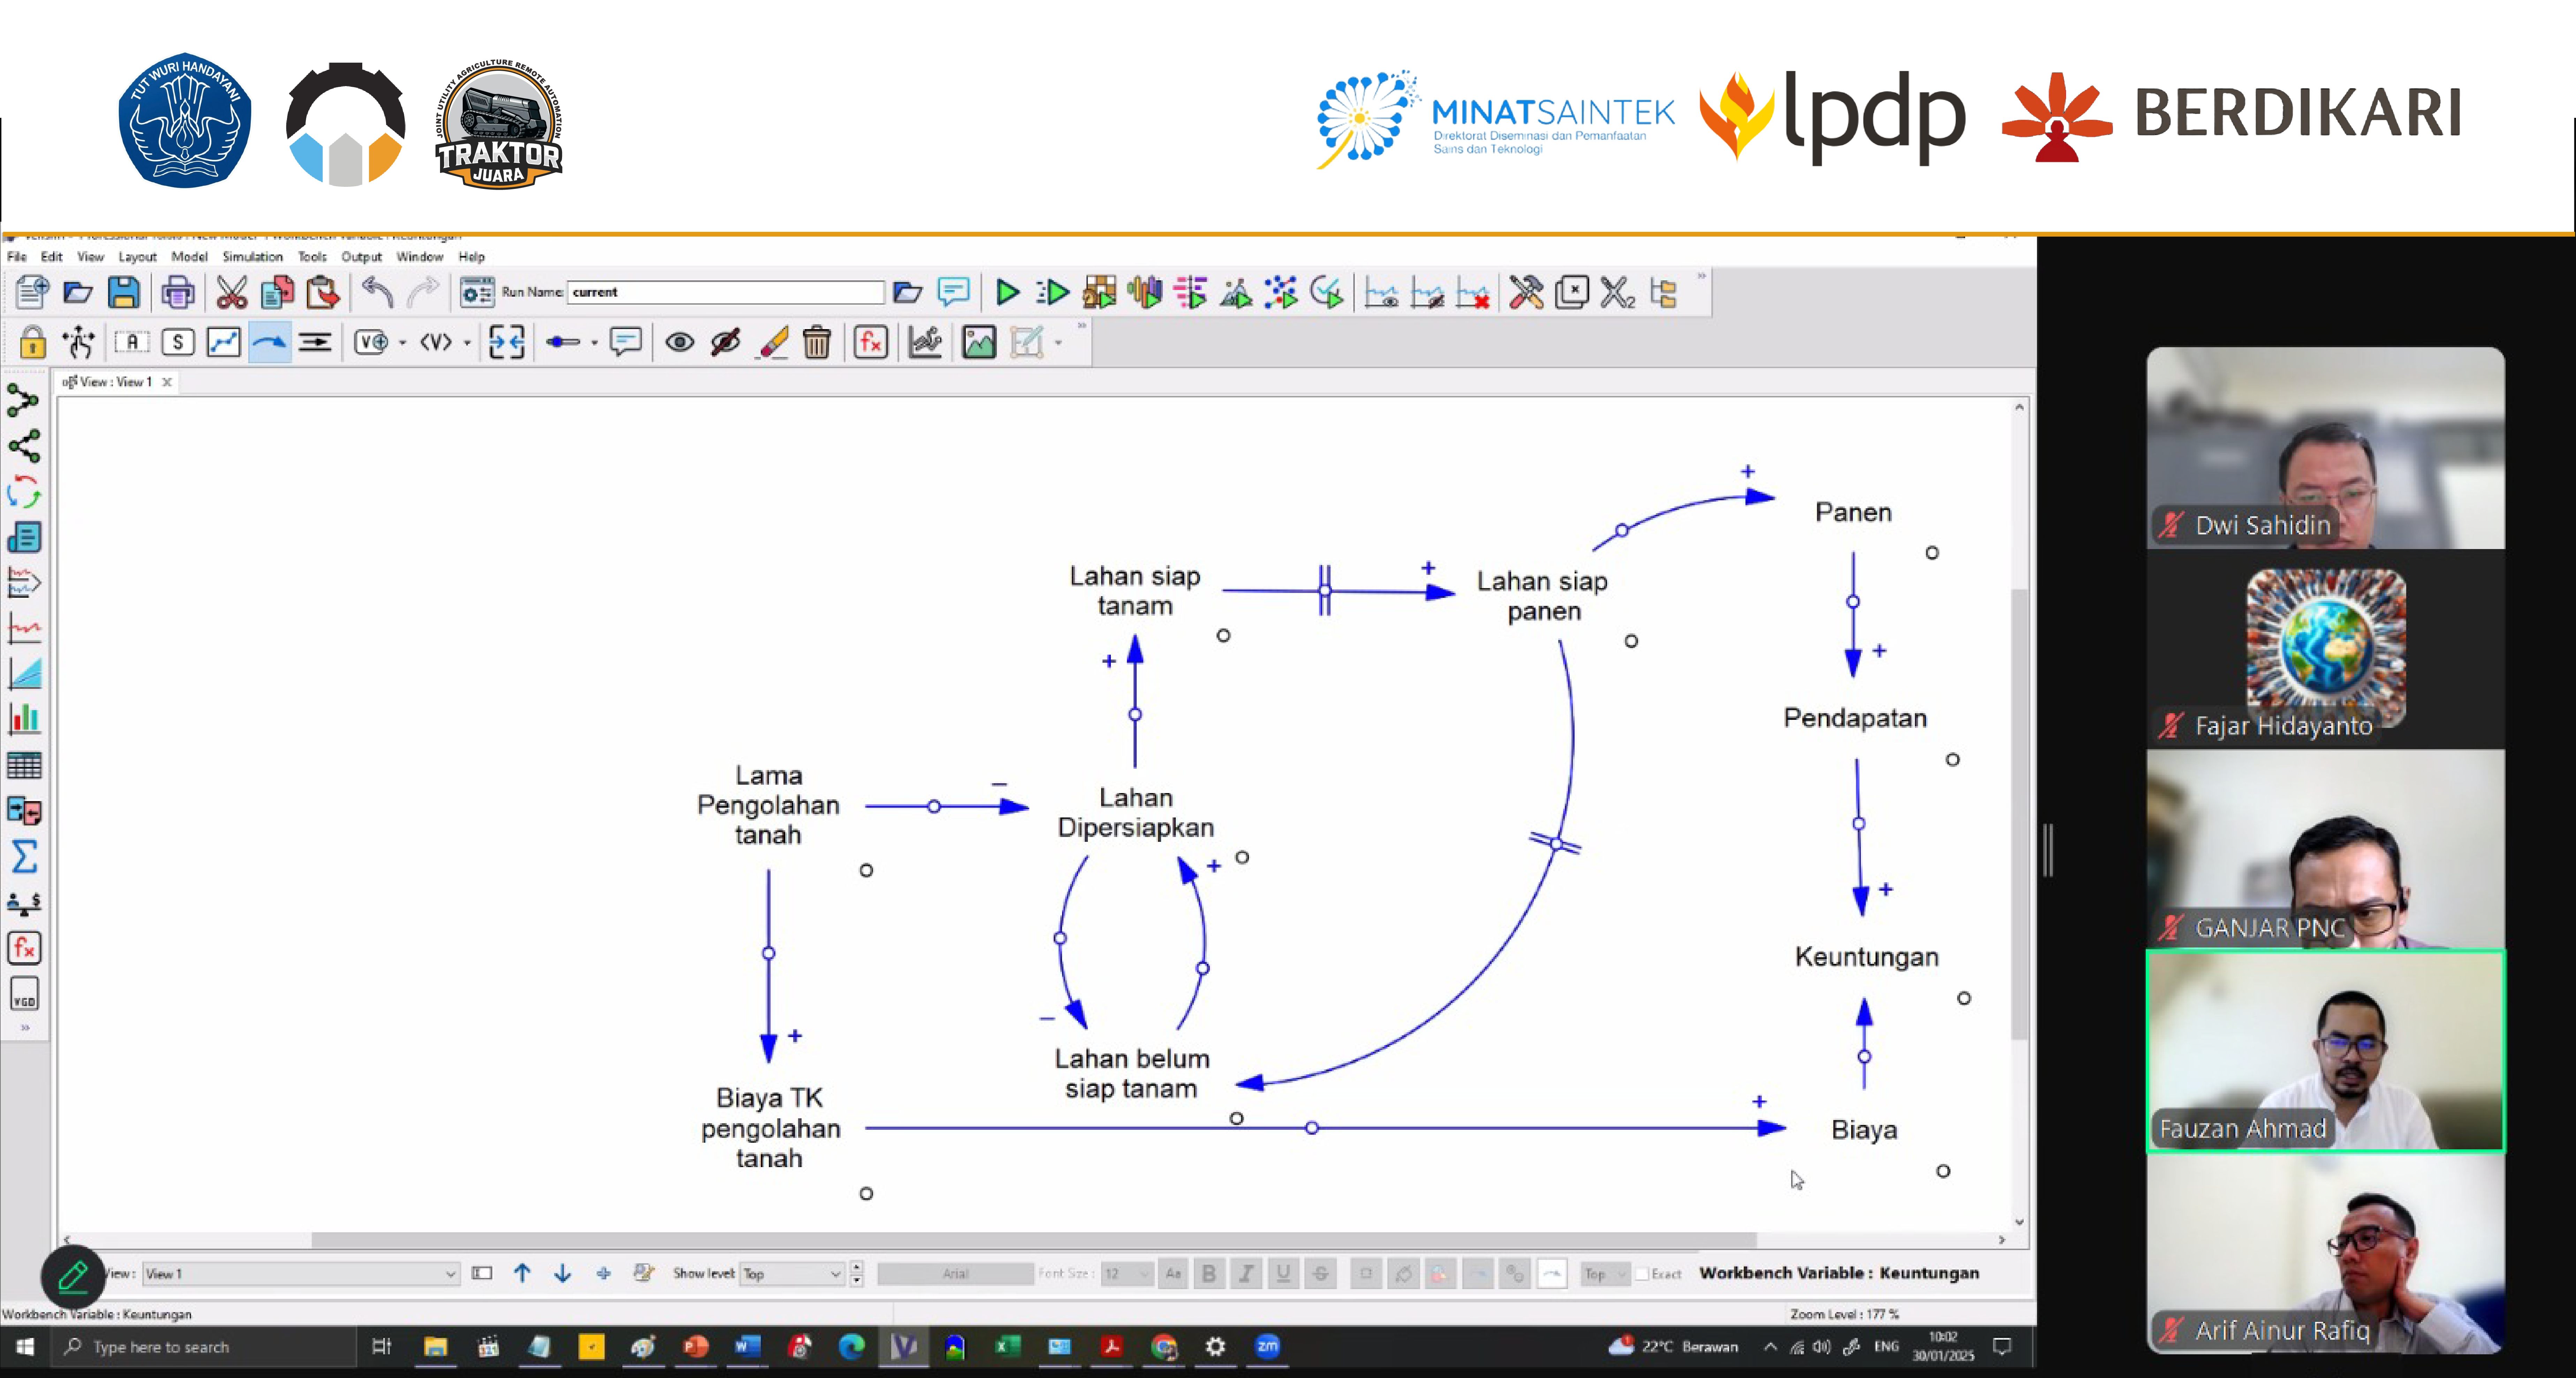
Task: Close the View 1 tab
Action: coord(167,382)
